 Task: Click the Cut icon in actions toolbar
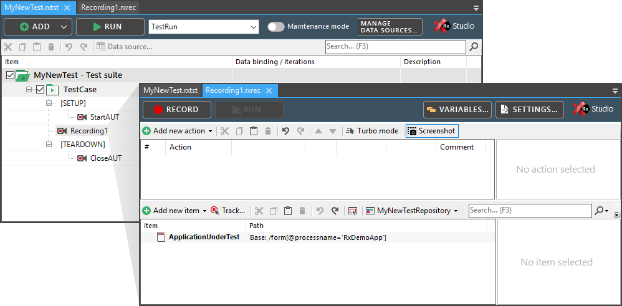click(x=225, y=131)
